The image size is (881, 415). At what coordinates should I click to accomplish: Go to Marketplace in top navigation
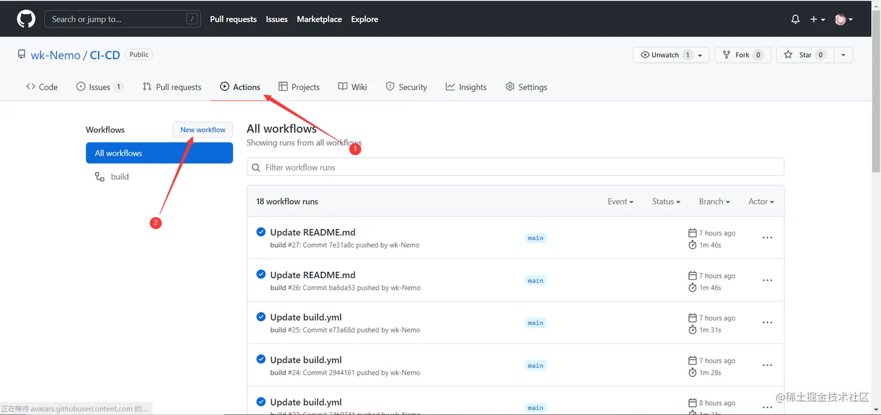[x=319, y=19]
